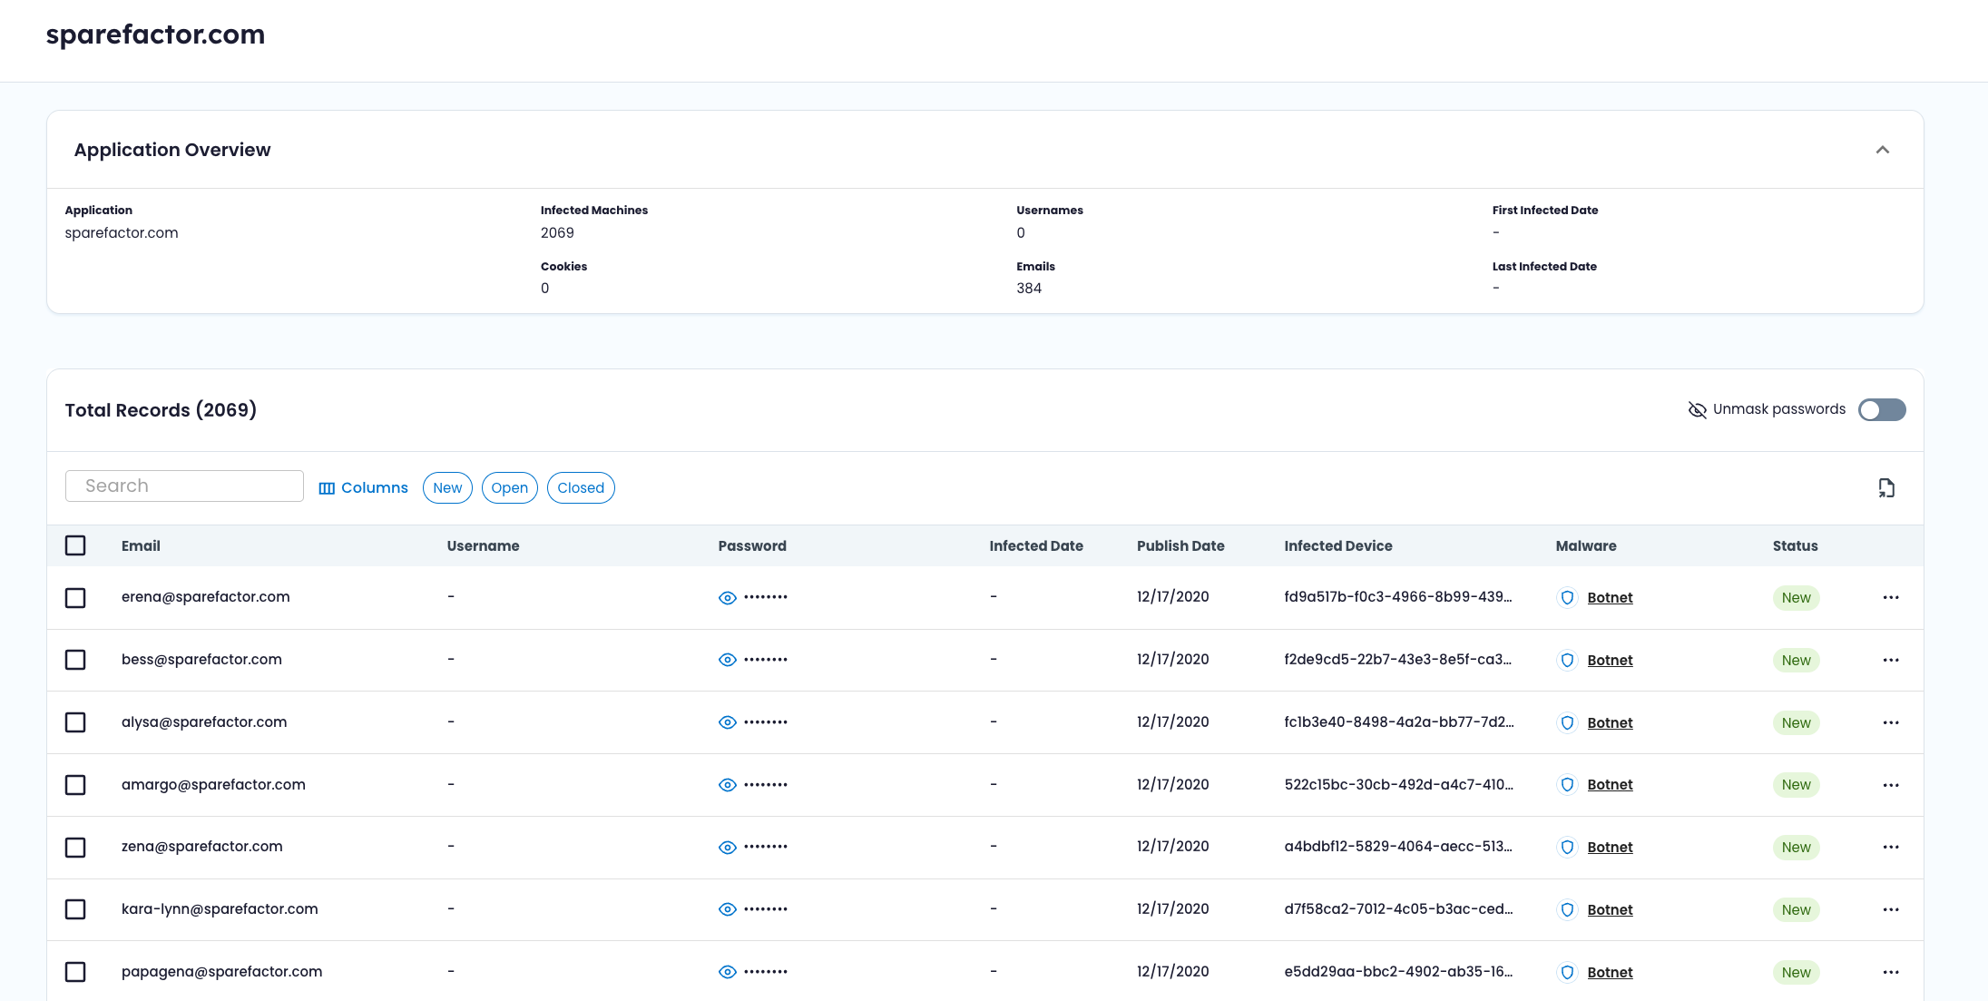Viewport: 1988px width, 1001px height.
Task: Toggle the Unmask passwords switch
Action: click(x=1882, y=410)
